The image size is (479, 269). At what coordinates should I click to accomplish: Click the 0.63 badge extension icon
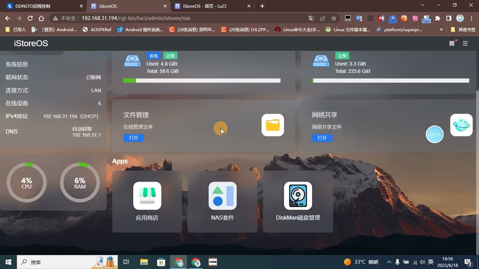tap(393, 19)
